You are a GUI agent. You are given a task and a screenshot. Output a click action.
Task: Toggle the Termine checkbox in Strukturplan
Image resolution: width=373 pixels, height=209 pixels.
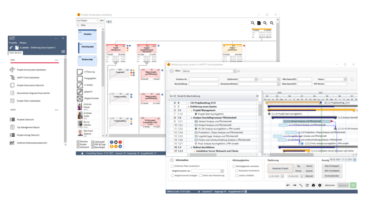78,142
